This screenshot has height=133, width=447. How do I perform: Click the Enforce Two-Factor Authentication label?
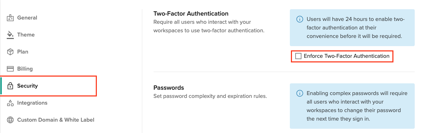347,56
